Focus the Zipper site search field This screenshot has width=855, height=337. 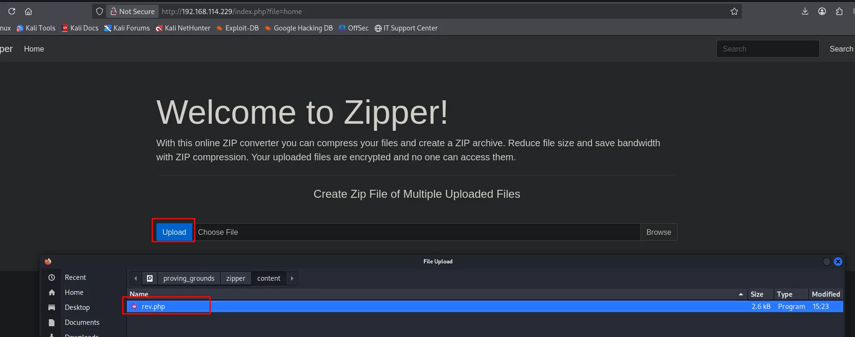click(x=768, y=49)
